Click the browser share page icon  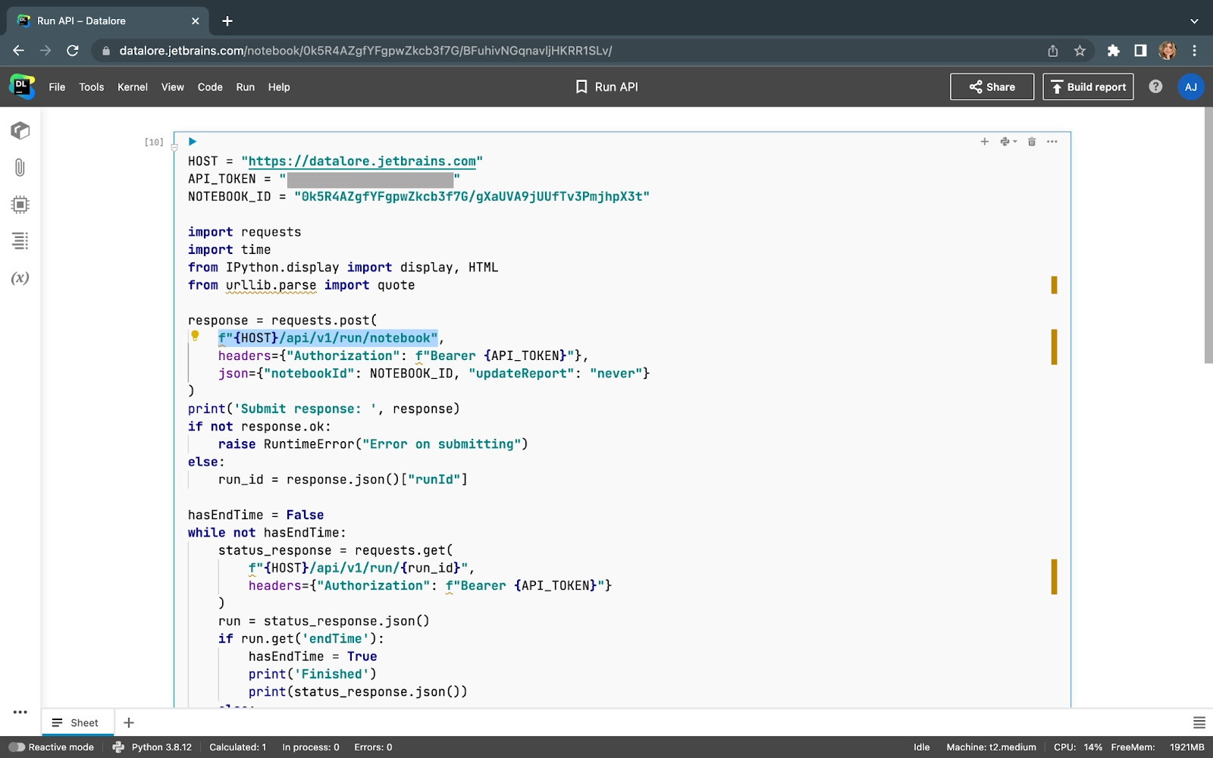(1052, 51)
